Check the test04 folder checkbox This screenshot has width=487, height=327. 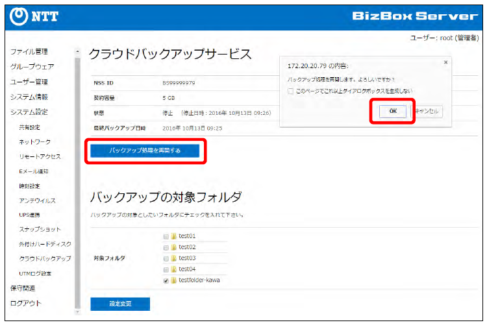coord(166,270)
